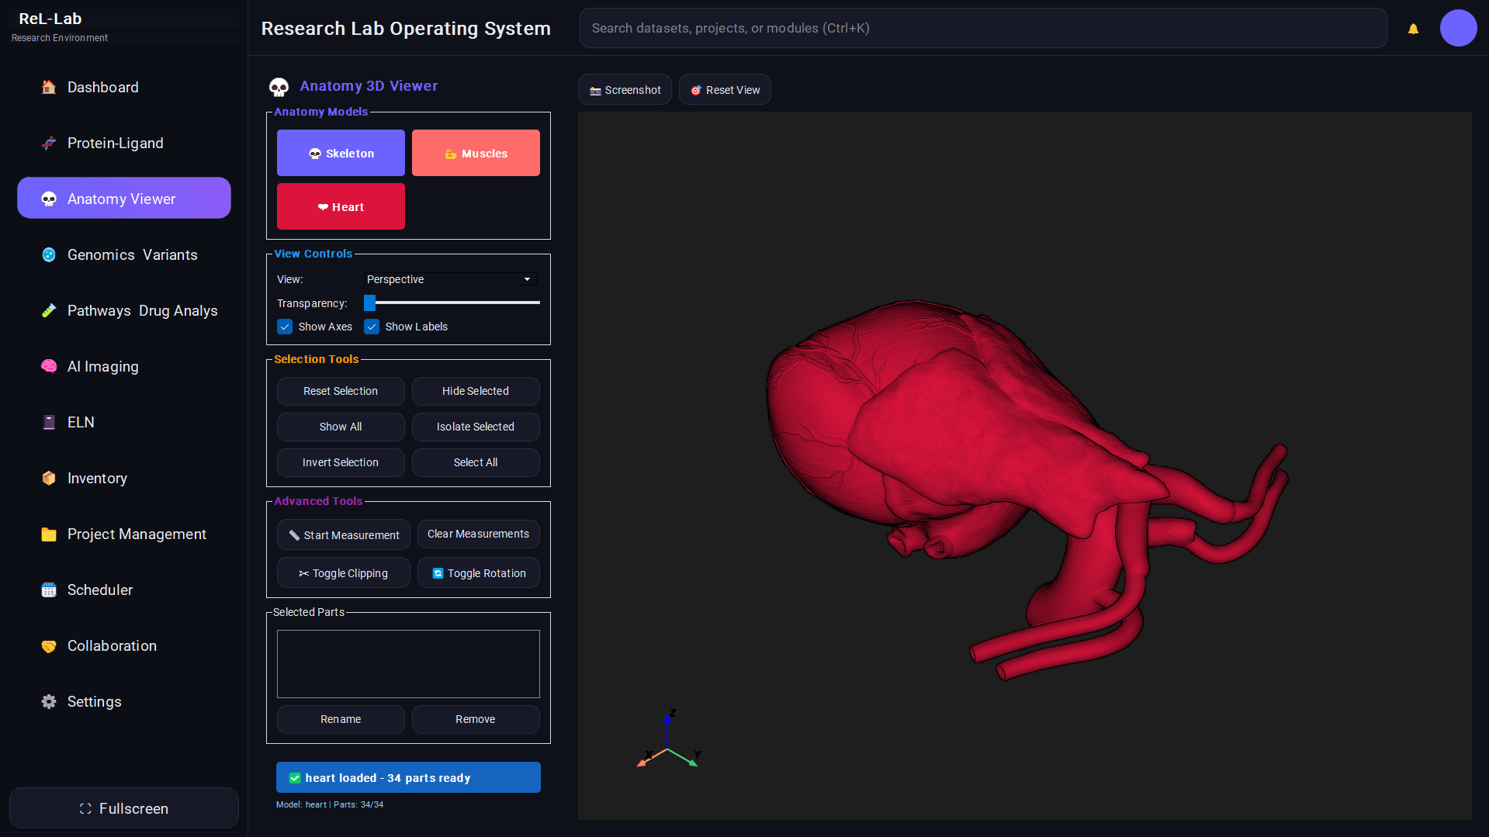Navigate to AI Imaging

[x=124, y=367]
